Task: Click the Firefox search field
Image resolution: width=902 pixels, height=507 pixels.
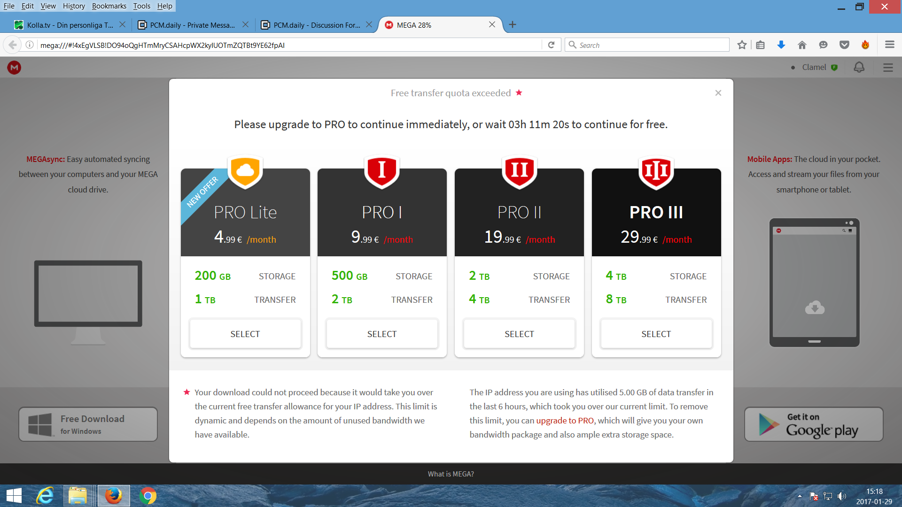Action: click(x=651, y=45)
